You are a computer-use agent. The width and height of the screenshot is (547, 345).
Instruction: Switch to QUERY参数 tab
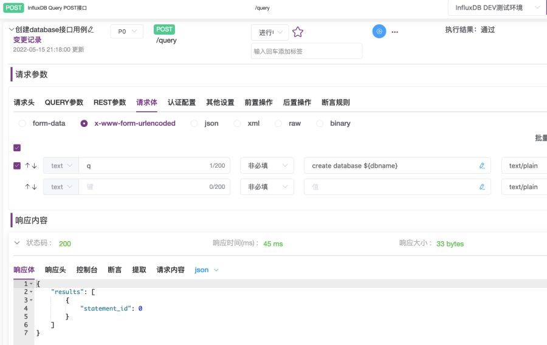[64, 103]
